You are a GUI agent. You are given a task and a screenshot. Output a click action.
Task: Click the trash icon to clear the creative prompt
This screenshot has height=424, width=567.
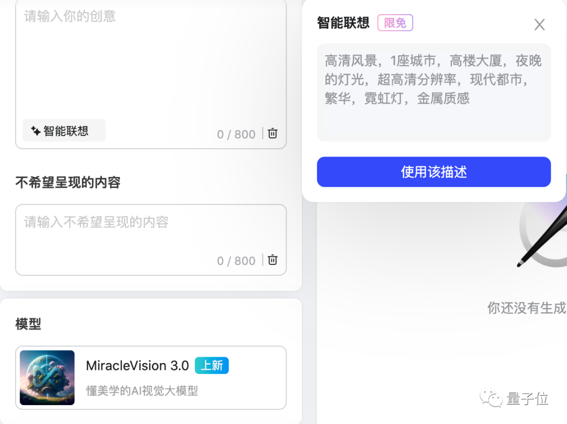point(272,133)
